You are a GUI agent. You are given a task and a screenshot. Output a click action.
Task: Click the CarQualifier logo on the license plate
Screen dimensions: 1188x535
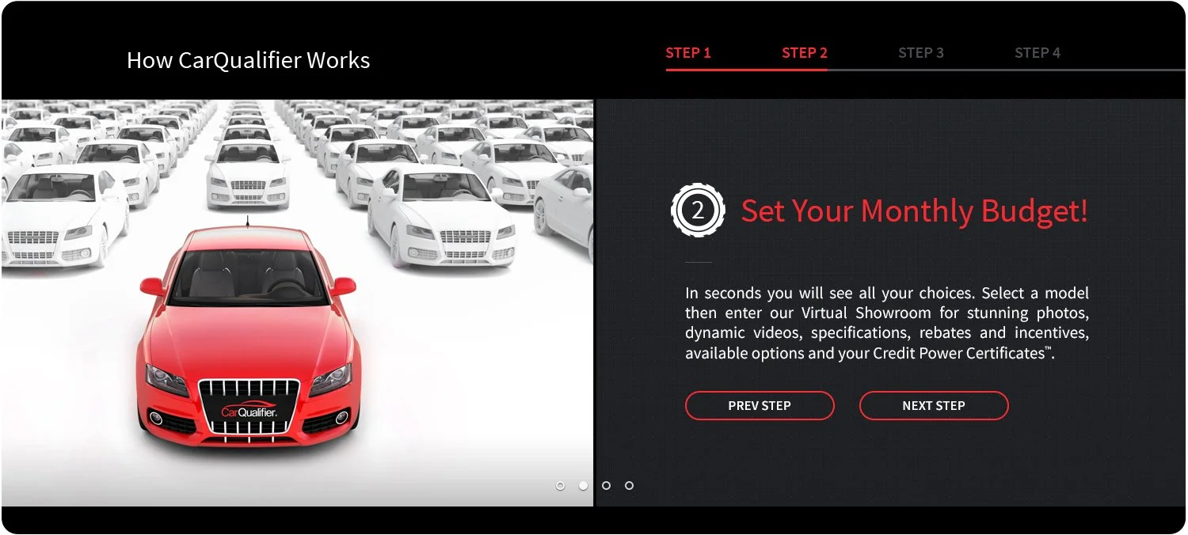[x=249, y=412]
